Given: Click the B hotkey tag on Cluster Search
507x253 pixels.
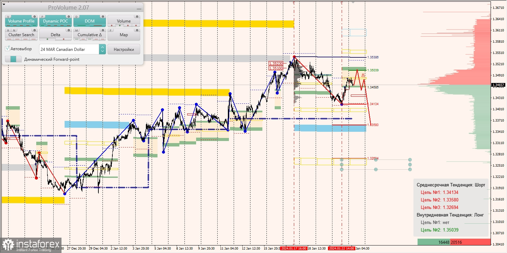Looking at the screenshot, I should (x=8, y=30).
